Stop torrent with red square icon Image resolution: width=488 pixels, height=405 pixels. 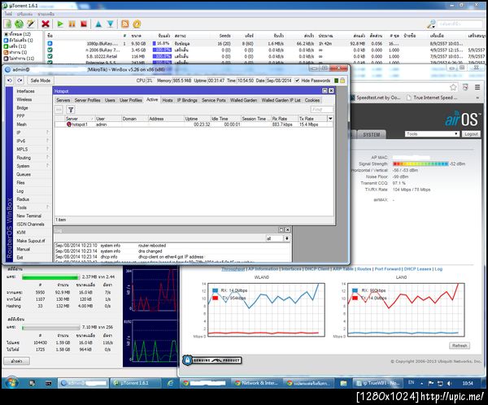coord(84,24)
